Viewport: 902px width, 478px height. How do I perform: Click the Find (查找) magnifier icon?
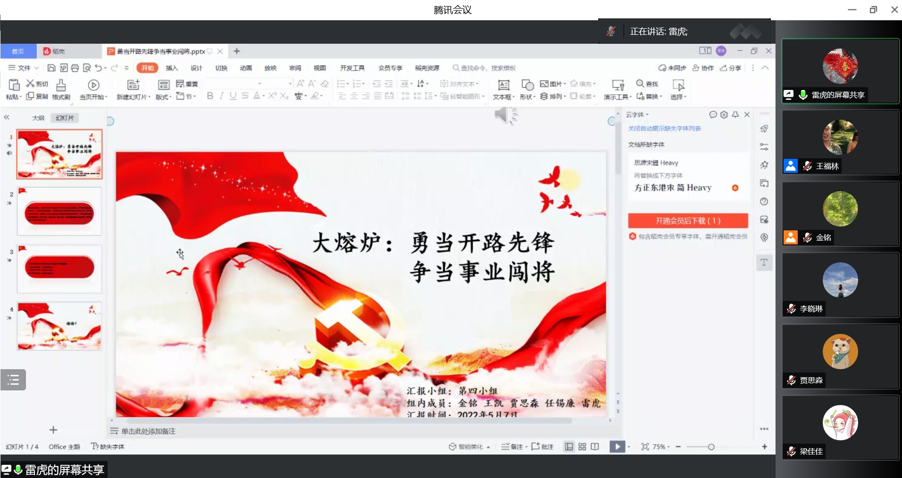[640, 83]
